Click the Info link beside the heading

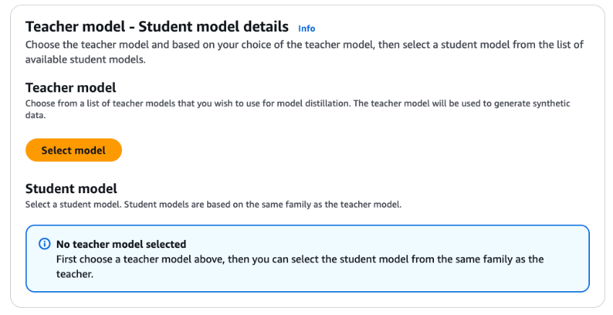coord(306,29)
